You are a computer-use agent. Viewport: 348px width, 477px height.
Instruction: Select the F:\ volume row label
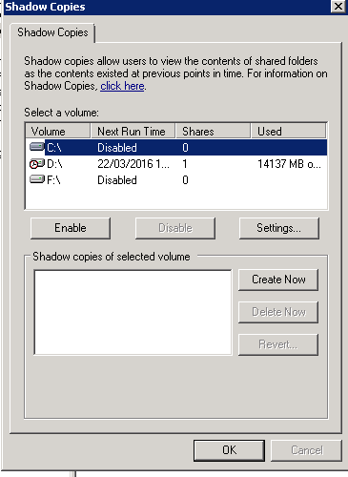(53, 180)
